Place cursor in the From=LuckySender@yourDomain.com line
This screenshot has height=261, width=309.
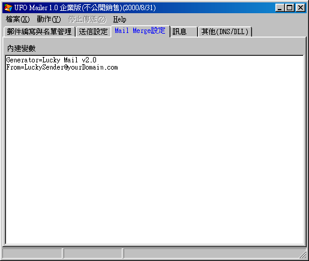[62, 67]
